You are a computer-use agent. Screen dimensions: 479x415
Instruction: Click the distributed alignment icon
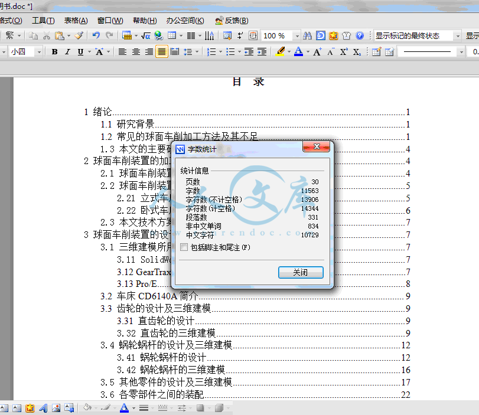click(x=175, y=52)
